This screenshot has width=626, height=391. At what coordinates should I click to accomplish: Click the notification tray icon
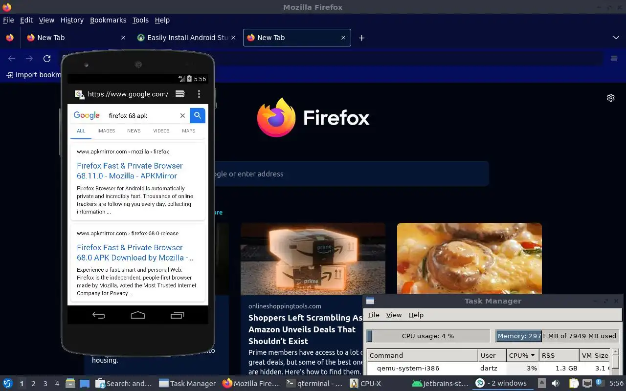599,383
